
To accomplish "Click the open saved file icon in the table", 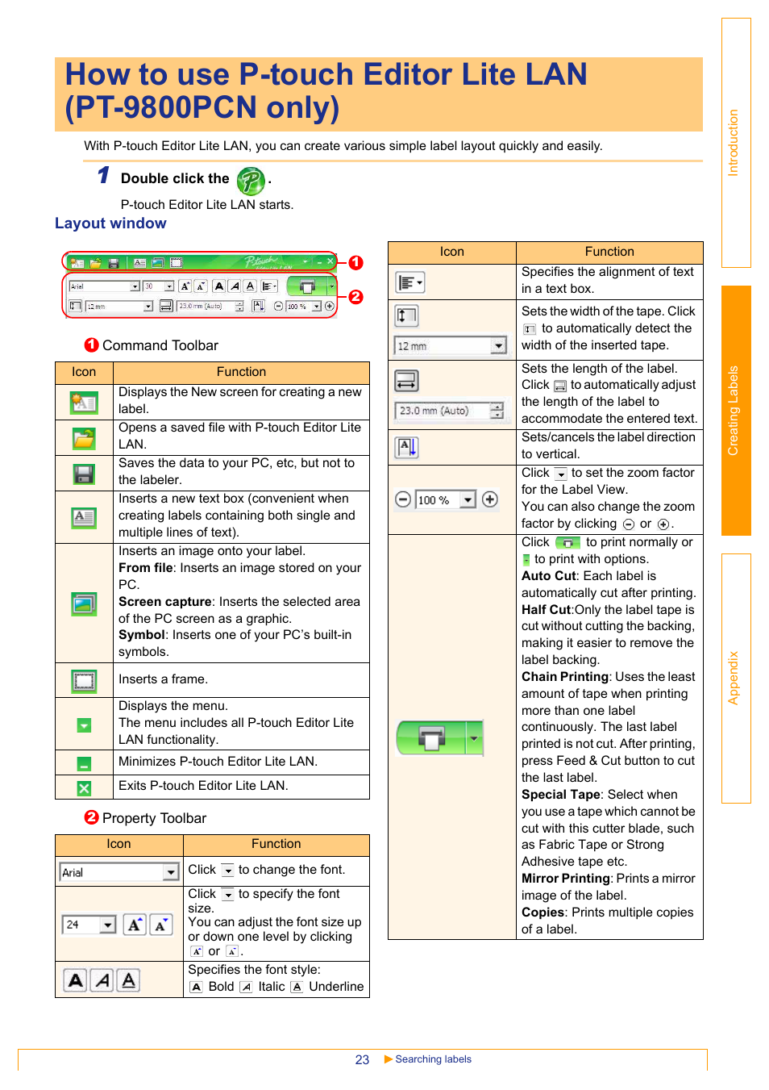I will [x=84, y=439].
